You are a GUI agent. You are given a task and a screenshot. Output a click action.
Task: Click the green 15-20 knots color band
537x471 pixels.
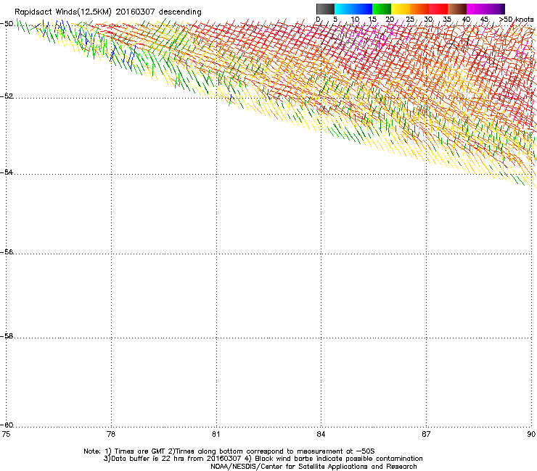point(382,9)
